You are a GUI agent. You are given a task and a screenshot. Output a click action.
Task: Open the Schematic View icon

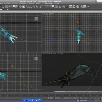point(74,7)
